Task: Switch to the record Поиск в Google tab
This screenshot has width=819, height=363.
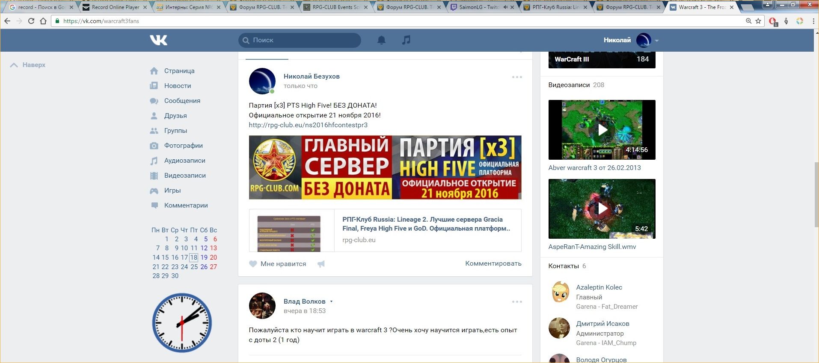Action: coord(41,7)
